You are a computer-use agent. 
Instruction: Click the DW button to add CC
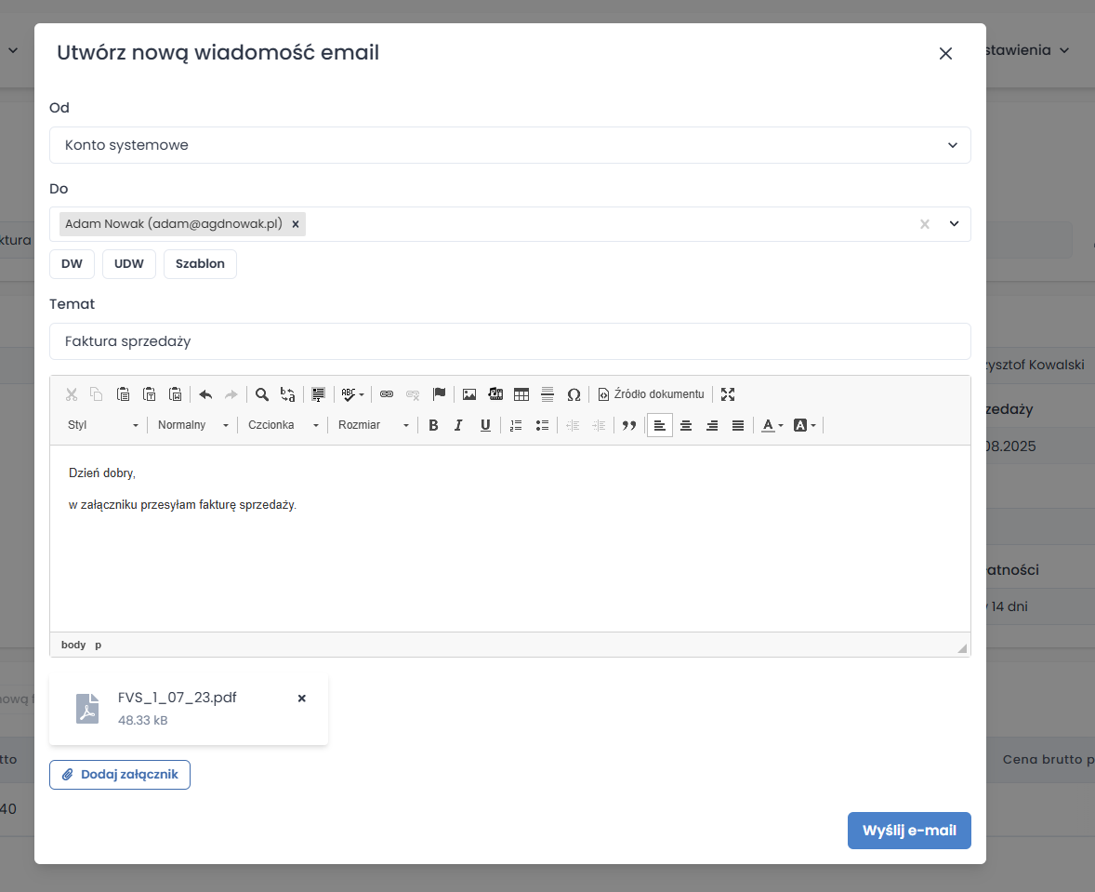tap(72, 264)
